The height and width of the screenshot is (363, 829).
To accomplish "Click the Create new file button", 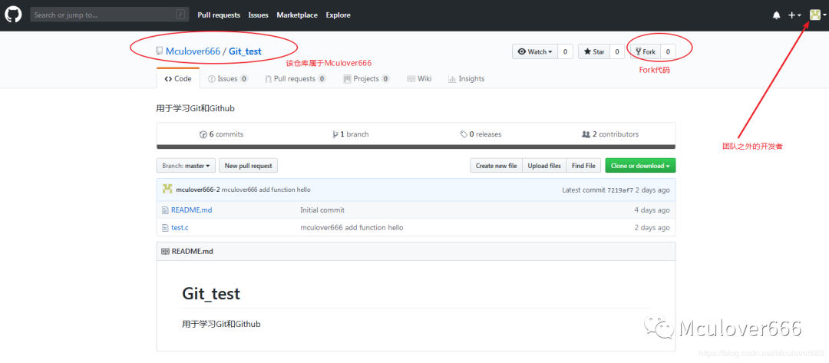I will pyautogui.click(x=496, y=166).
